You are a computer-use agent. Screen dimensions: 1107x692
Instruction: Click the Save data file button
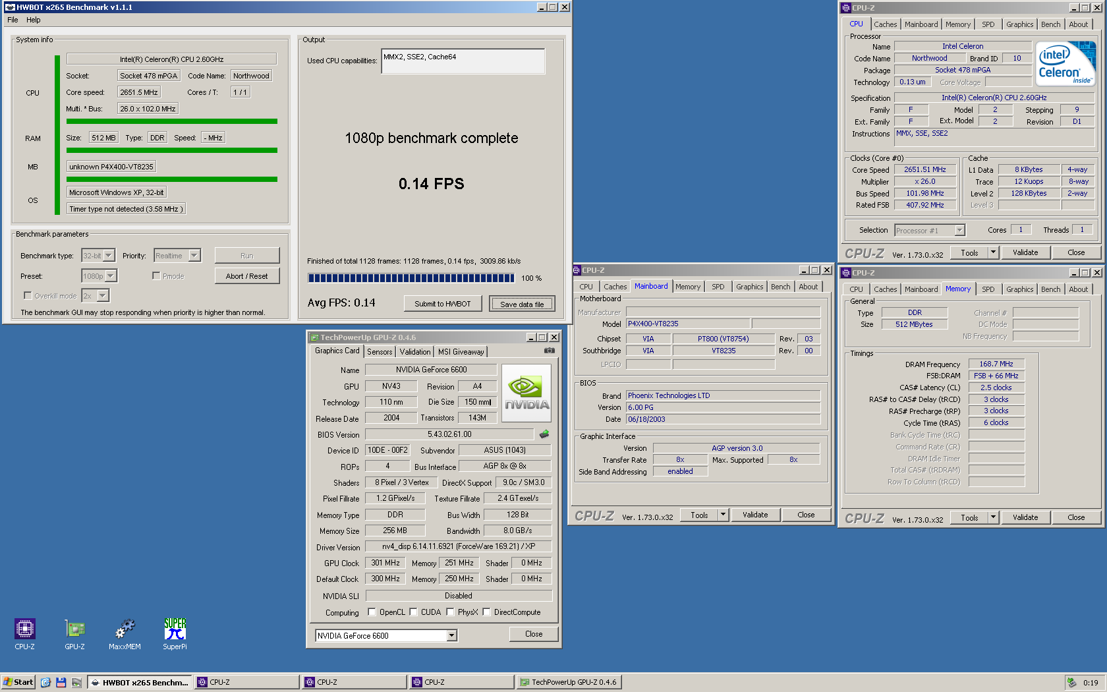click(522, 303)
